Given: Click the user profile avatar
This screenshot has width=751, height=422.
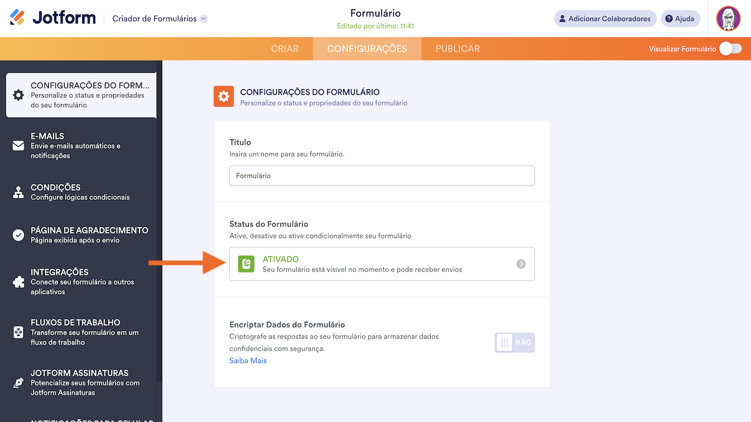Looking at the screenshot, I should pyautogui.click(x=728, y=19).
